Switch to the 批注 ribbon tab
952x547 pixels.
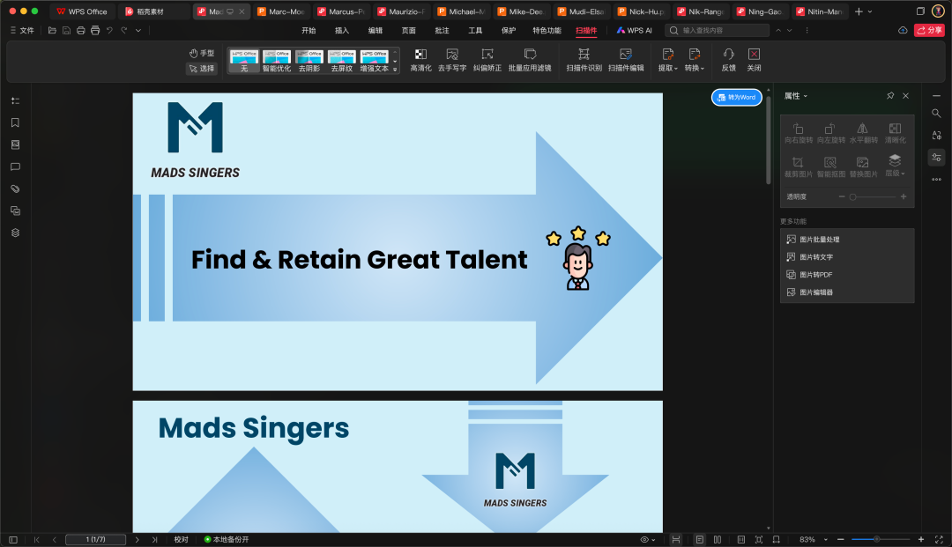[442, 30]
